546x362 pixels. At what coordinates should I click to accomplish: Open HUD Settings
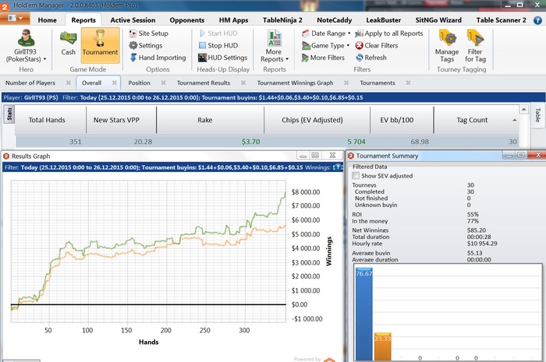click(223, 58)
